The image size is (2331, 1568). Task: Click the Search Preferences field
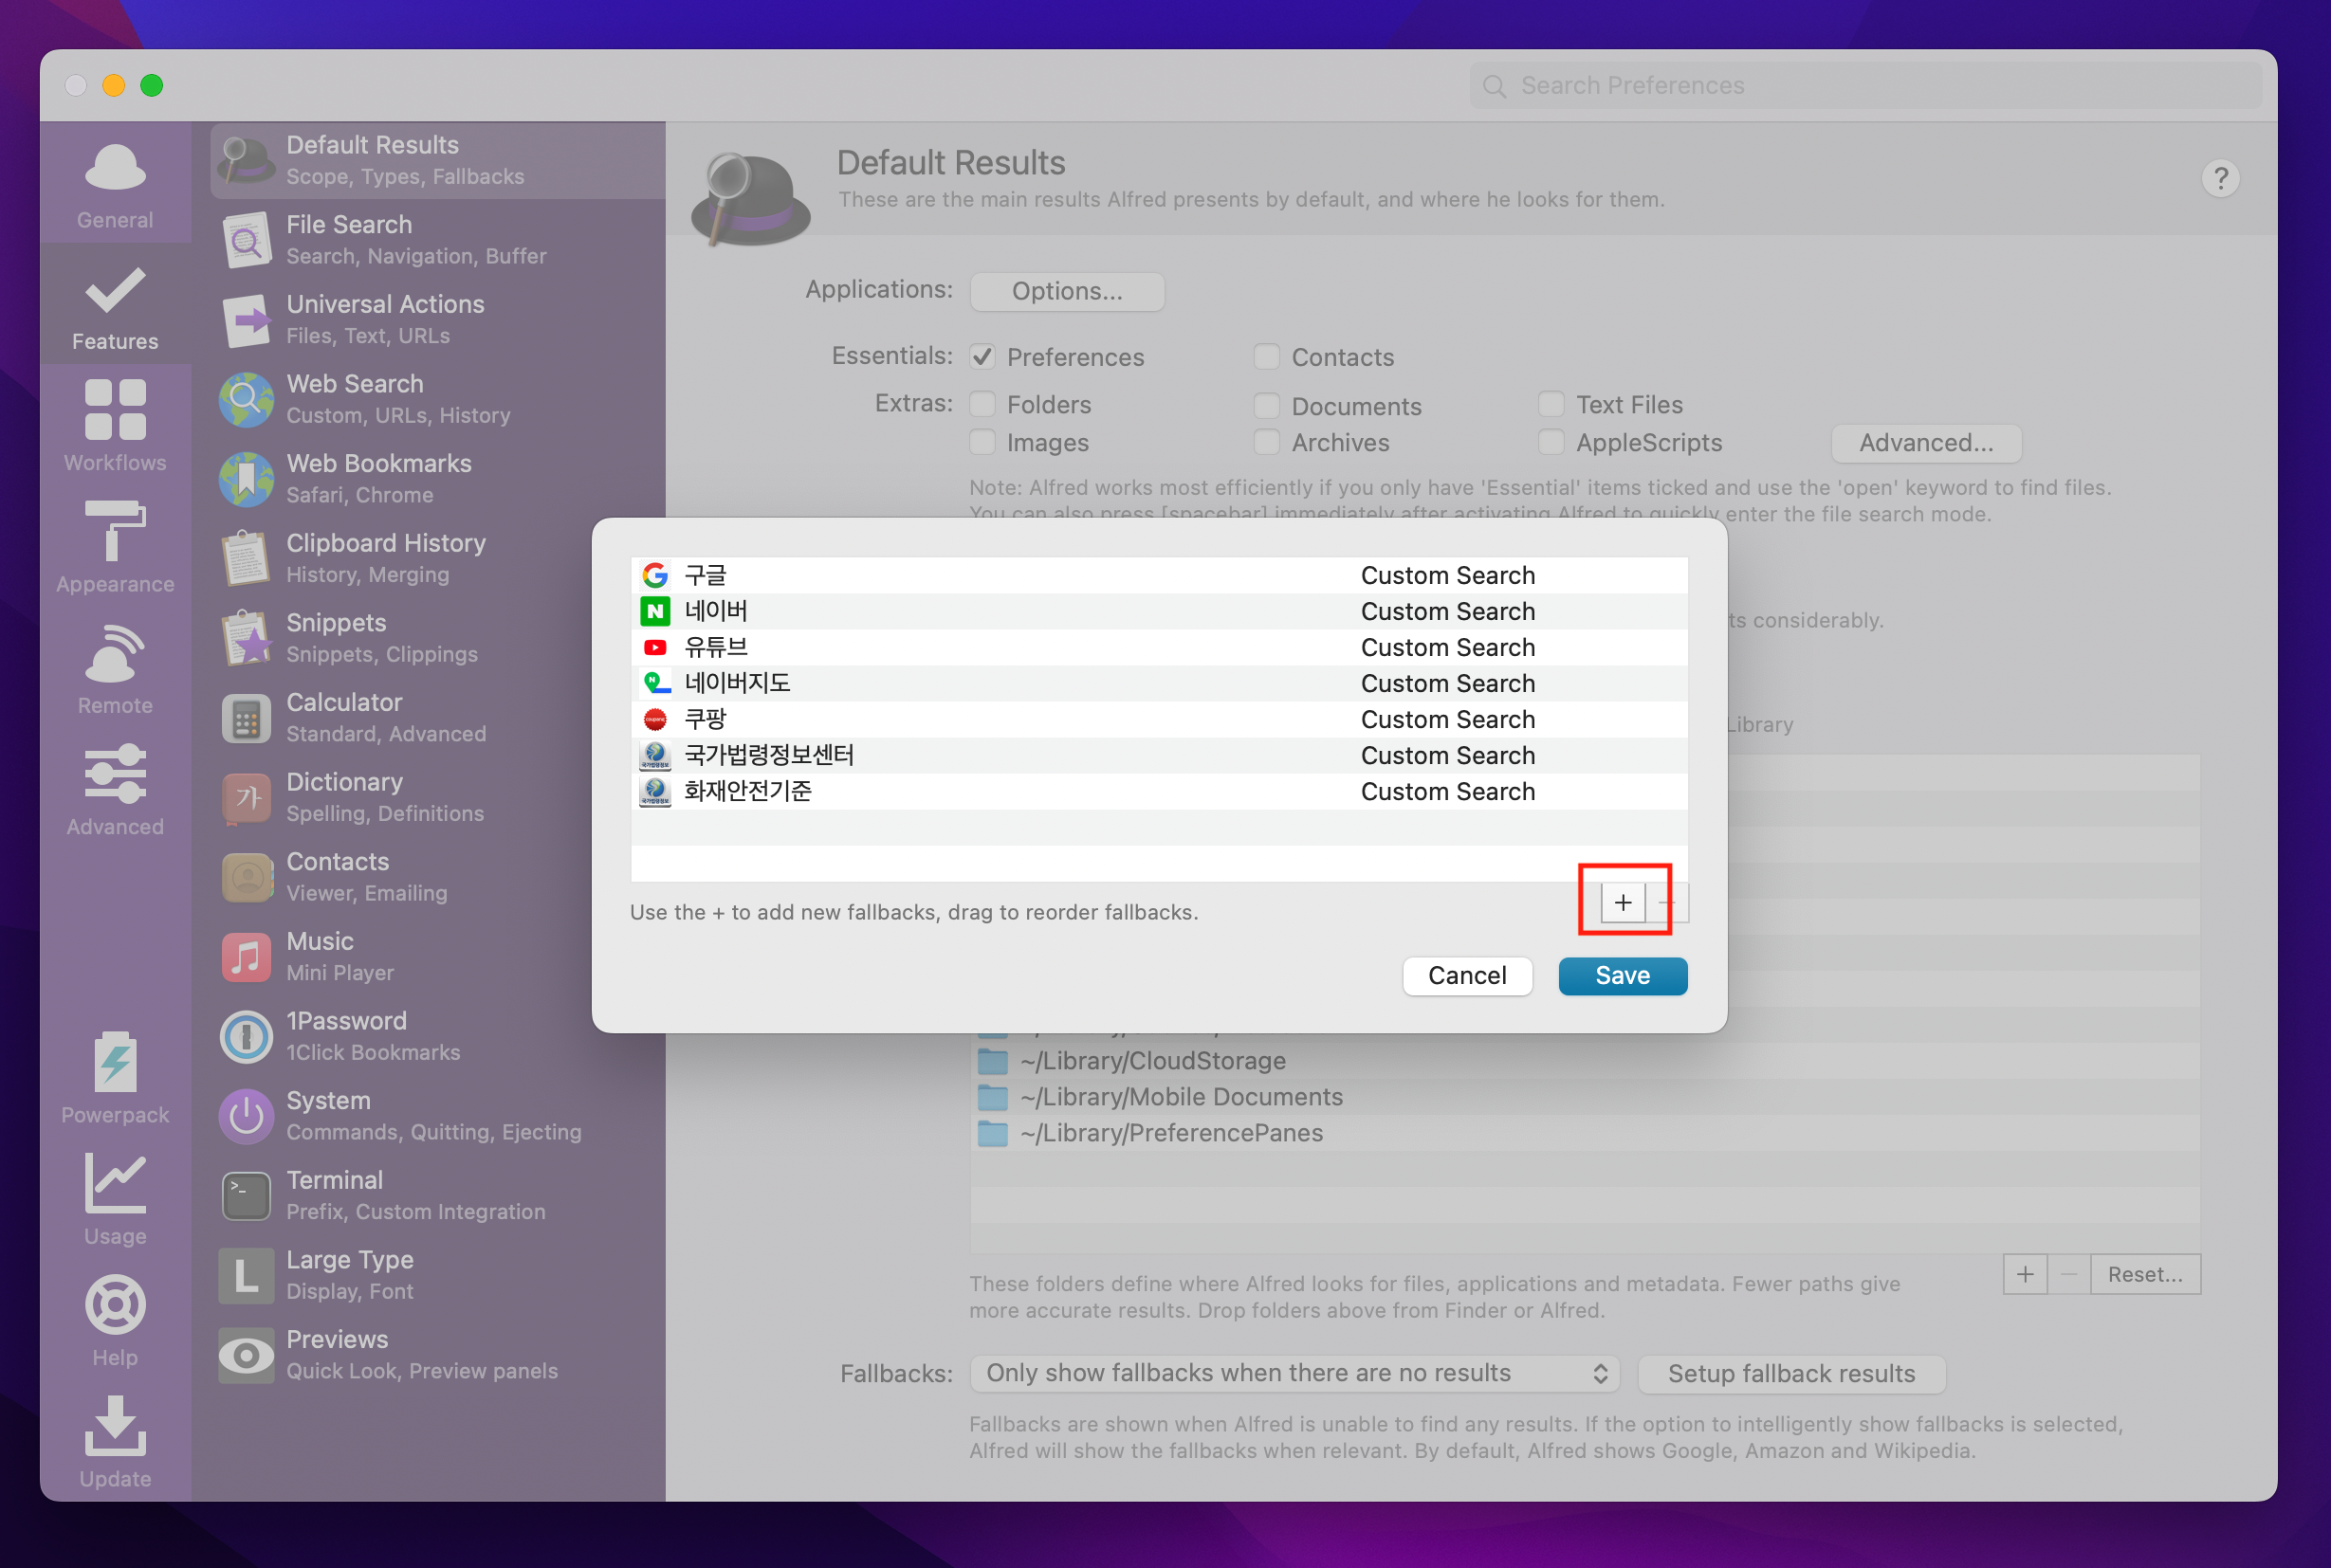[x=1864, y=86]
